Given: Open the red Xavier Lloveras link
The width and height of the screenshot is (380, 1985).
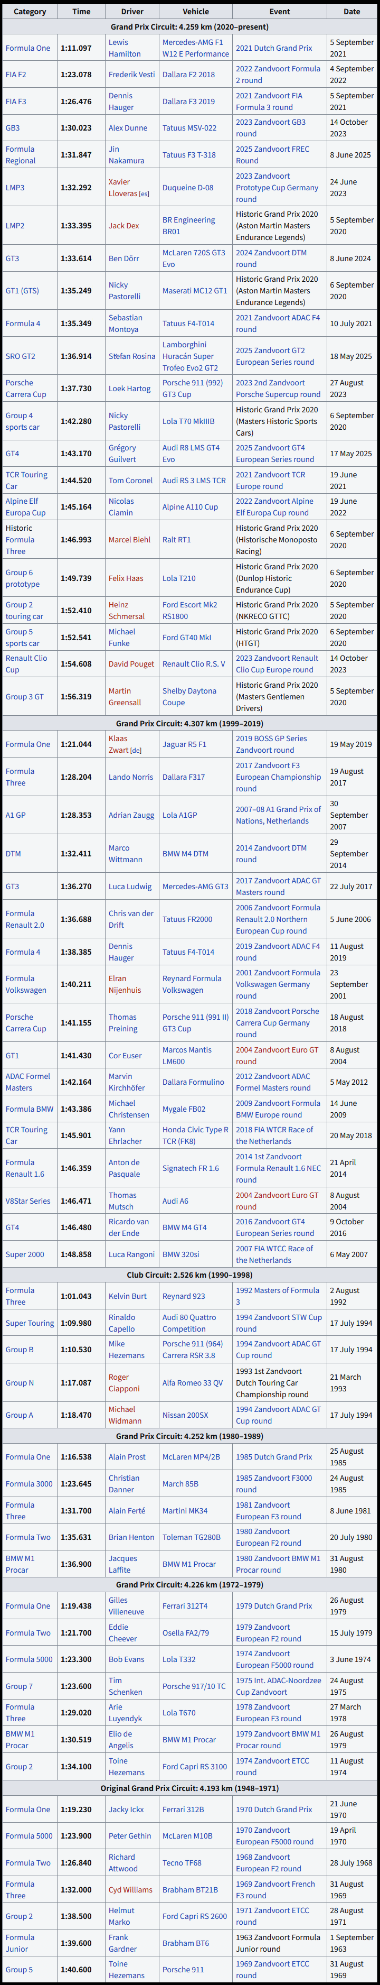Looking at the screenshot, I should (x=123, y=187).
